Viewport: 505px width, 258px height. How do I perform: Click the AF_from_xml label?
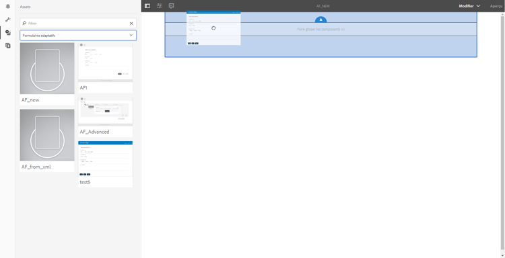[x=36, y=167]
